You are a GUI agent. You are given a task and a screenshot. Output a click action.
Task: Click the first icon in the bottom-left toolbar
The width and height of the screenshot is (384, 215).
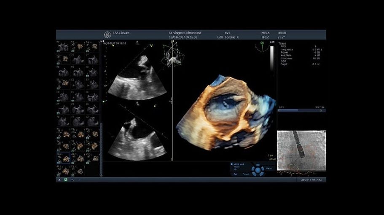click(59, 180)
